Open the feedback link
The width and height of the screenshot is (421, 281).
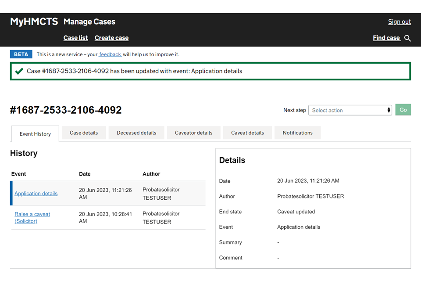click(x=110, y=54)
